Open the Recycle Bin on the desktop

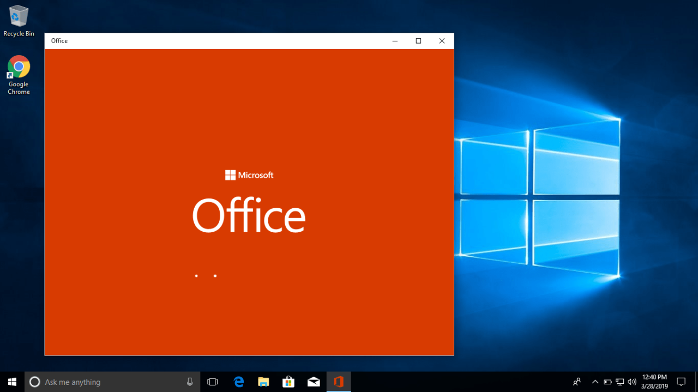[x=18, y=16]
